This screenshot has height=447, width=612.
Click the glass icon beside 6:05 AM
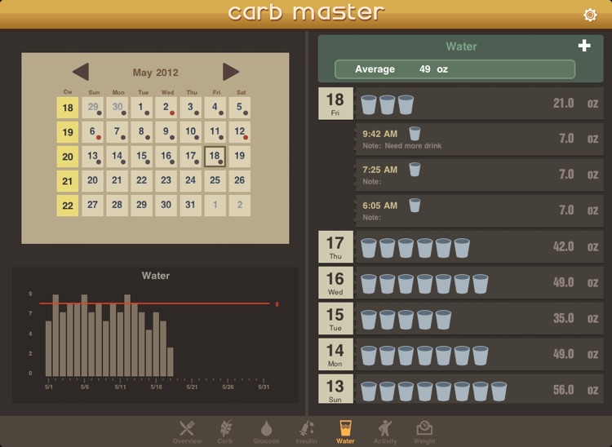click(x=415, y=206)
